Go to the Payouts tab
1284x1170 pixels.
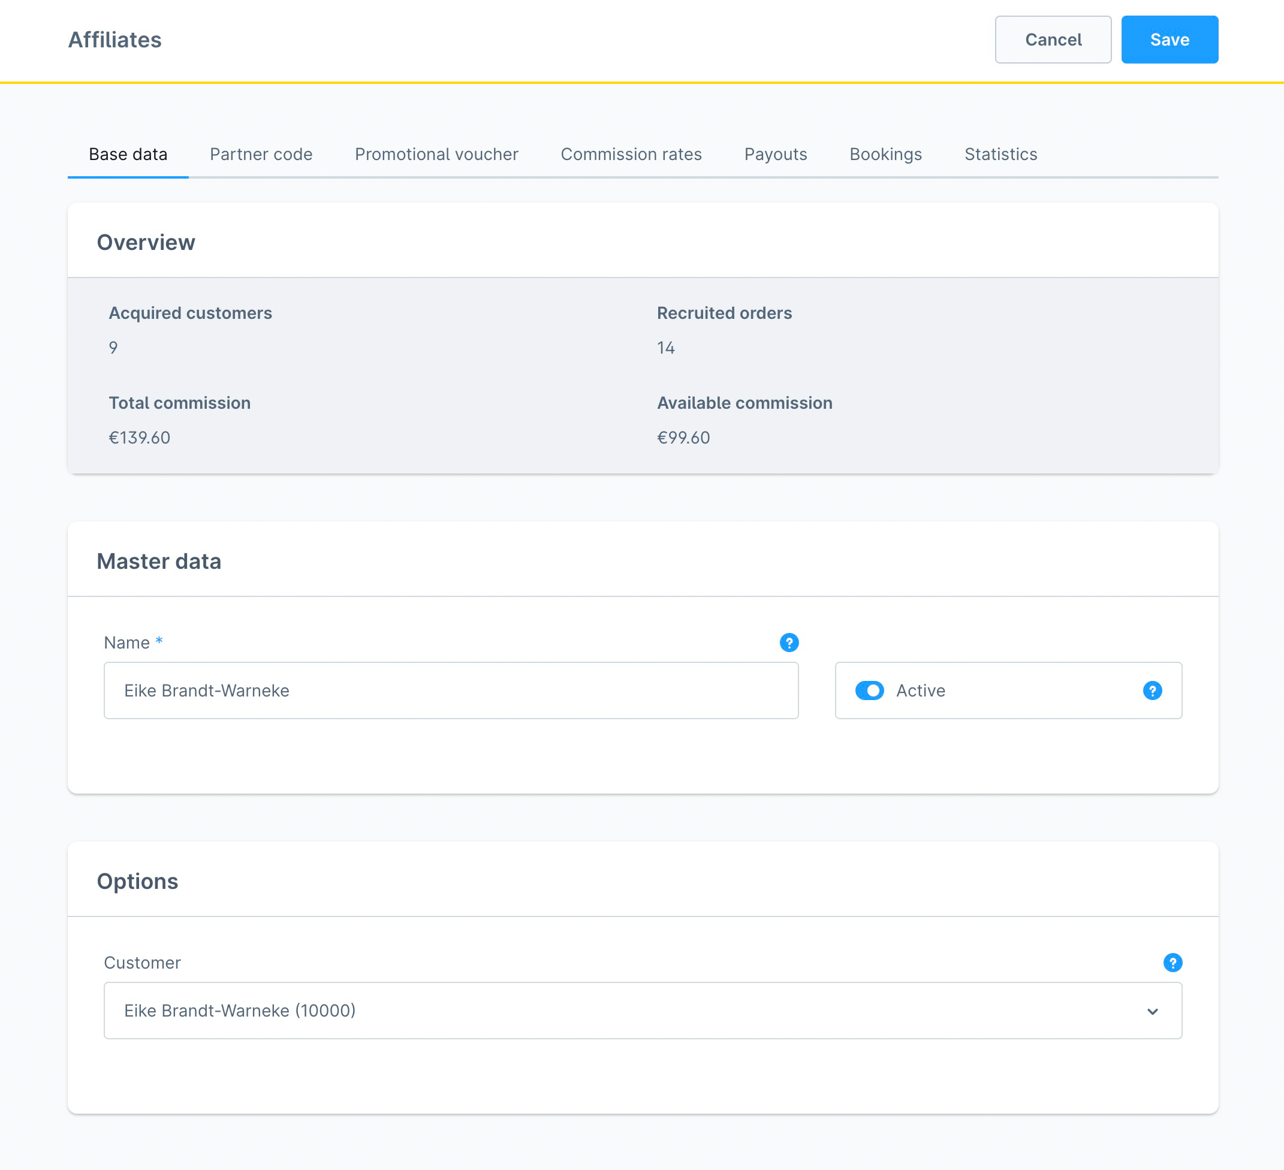tap(776, 154)
